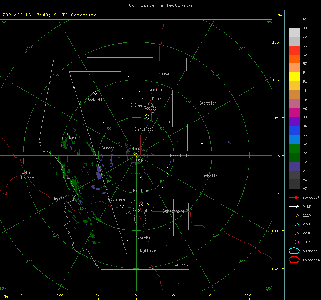Click the Lake Louise label
The width and height of the screenshot is (321, 300).
[x=27, y=175]
